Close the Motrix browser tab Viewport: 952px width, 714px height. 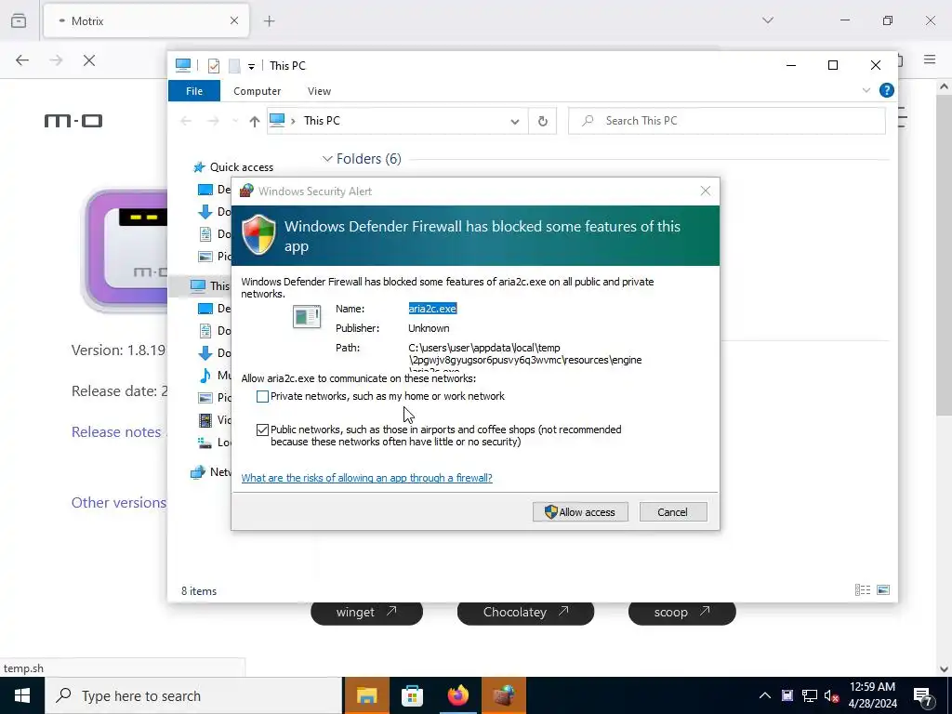click(233, 20)
